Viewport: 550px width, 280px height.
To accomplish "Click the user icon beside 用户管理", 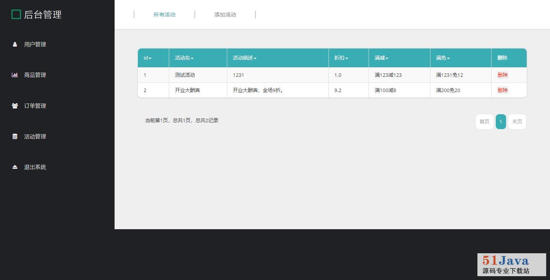I will coord(15,44).
